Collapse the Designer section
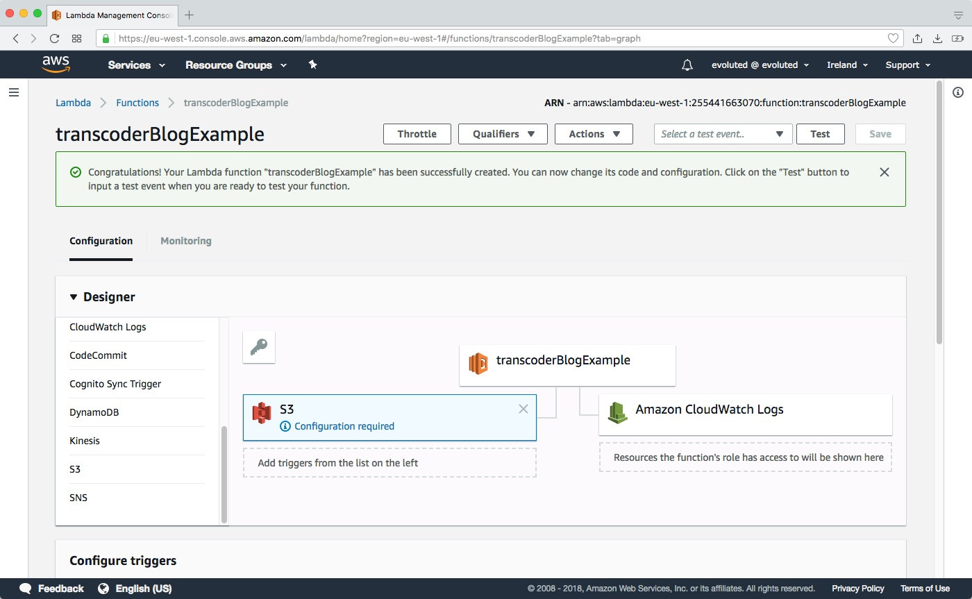 (74, 297)
